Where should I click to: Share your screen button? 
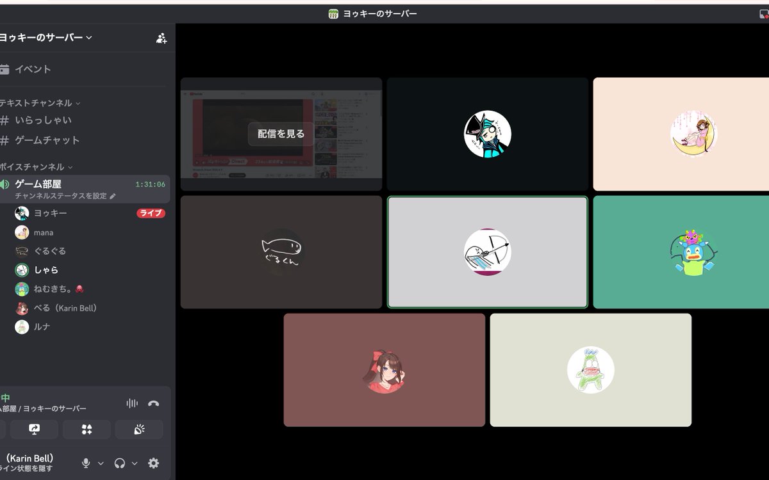(34, 429)
